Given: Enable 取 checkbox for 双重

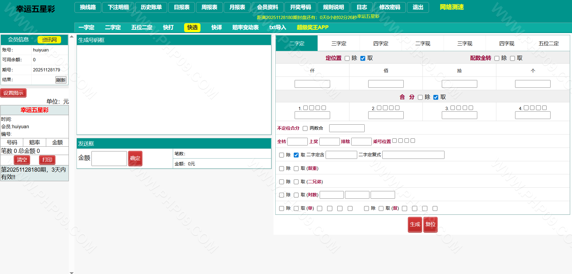Looking at the screenshot, I should point(296,169).
